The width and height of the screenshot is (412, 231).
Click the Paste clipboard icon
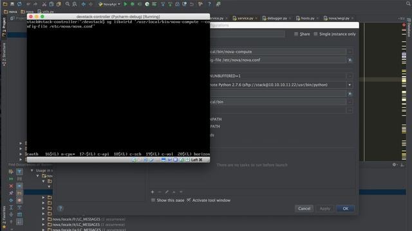(59, 4)
